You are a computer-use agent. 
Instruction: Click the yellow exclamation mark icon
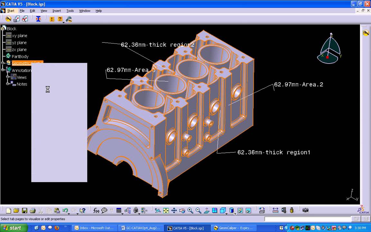[52, 19]
